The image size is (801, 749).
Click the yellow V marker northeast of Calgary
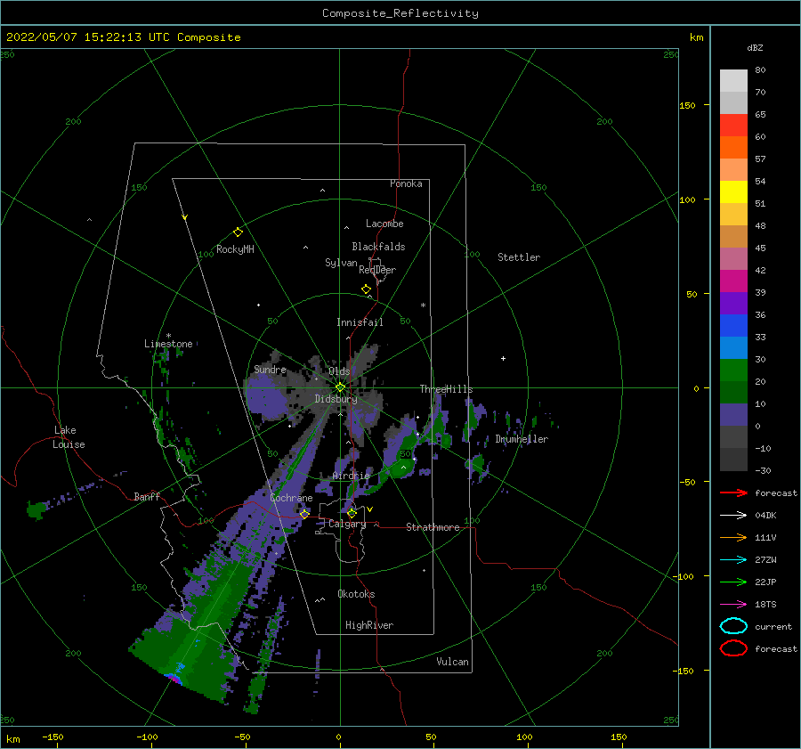pos(369,509)
